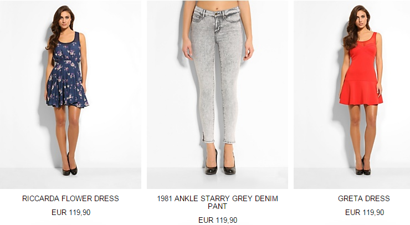Click the waistband button on the grey jeans

click(217, 13)
